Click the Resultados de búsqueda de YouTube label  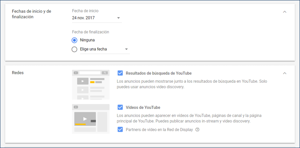159,73
